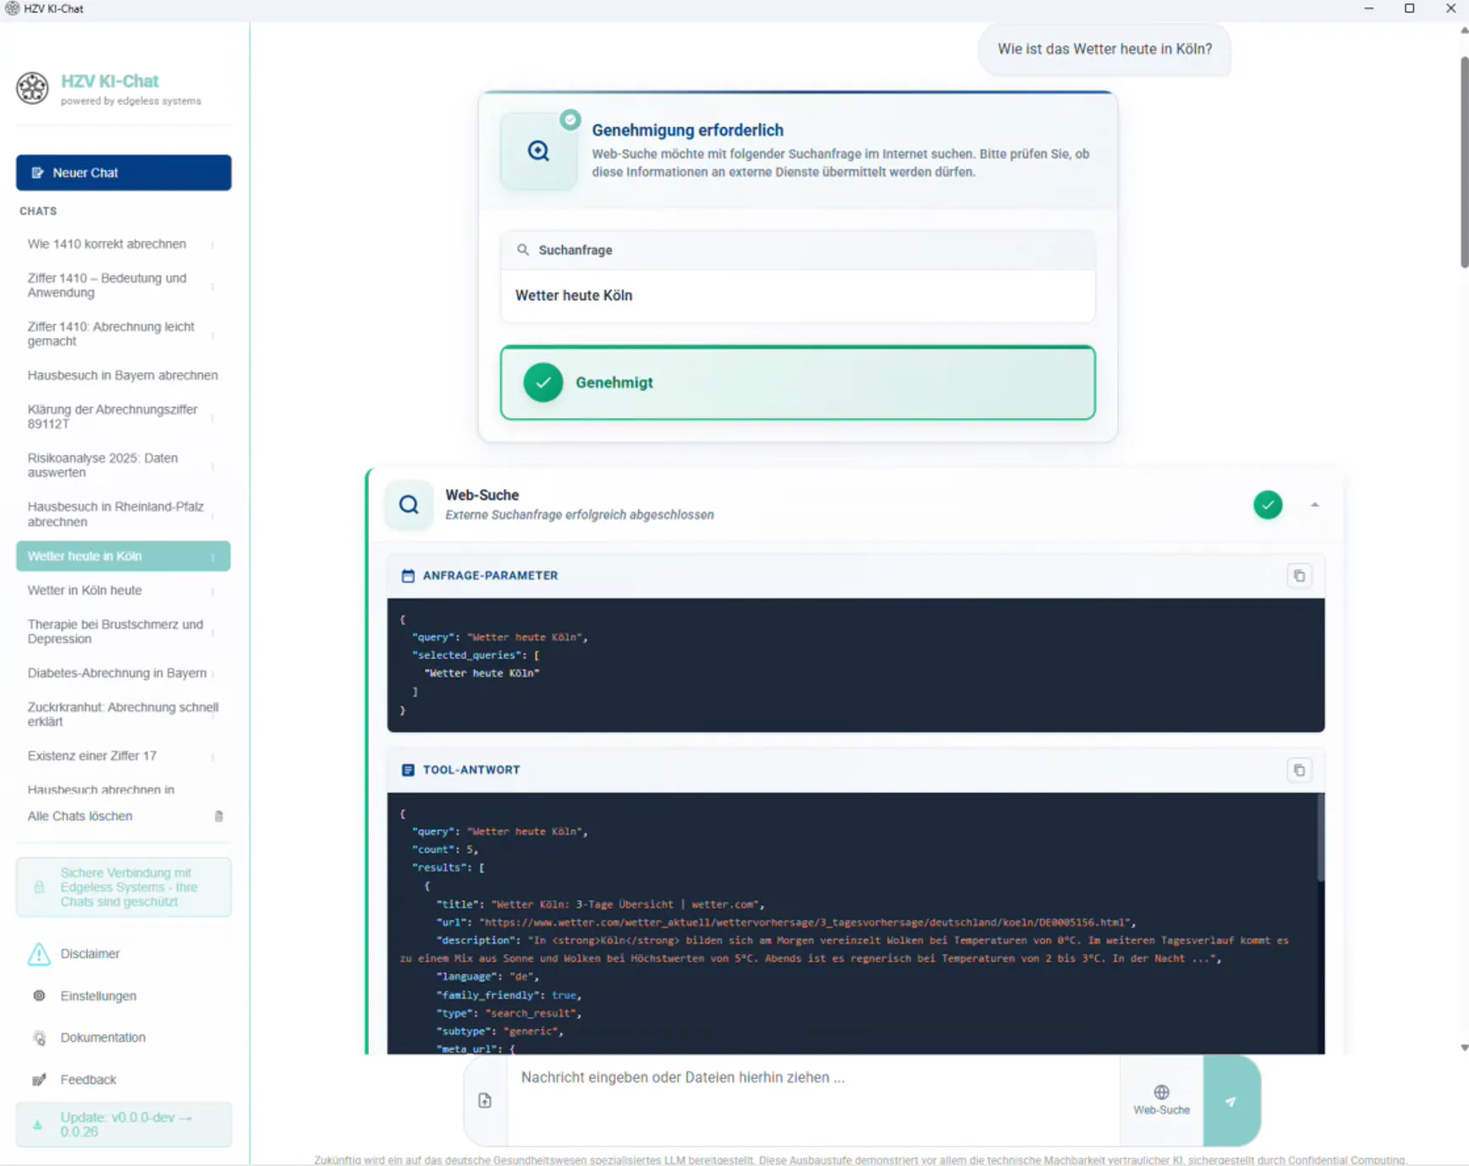Click the send message arrow icon
Image resolution: width=1469 pixels, height=1166 pixels.
click(x=1231, y=1101)
